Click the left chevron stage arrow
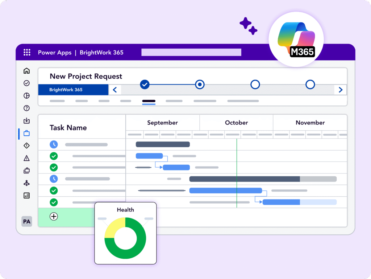The image size is (371, 279). (115, 90)
